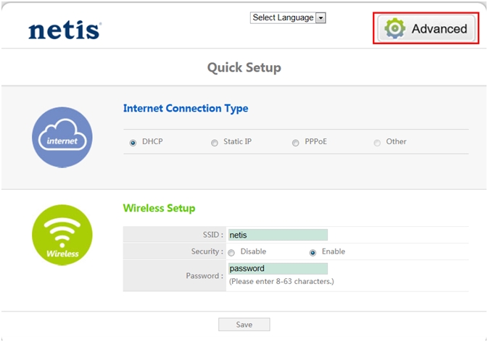Select the DHCP connection type

pos(133,143)
